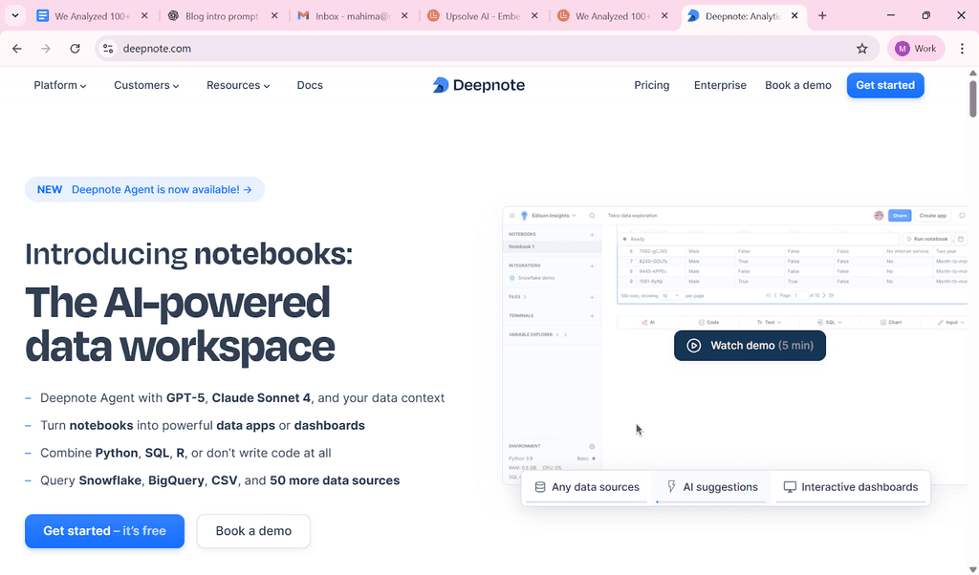Click the plus icon beside NOTEBOOKS
Image resolution: width=979 pixels, height=575 pixels.
click(590, 234)
